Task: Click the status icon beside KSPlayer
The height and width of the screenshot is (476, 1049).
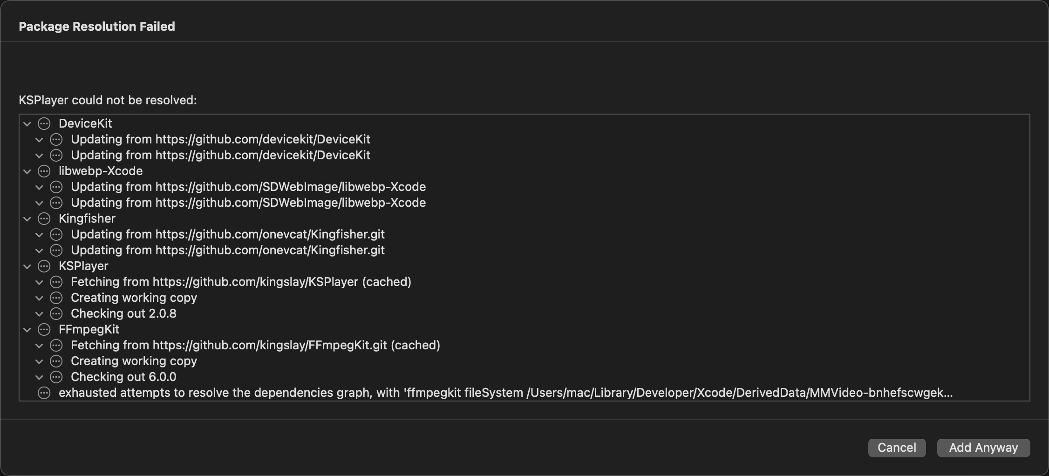Action: click(44, 266)
